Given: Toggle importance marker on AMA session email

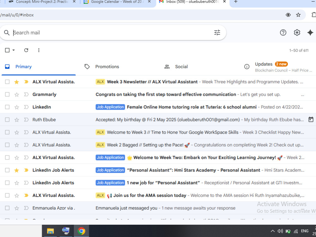Looking at the screenshot, I should click(26, 195).
